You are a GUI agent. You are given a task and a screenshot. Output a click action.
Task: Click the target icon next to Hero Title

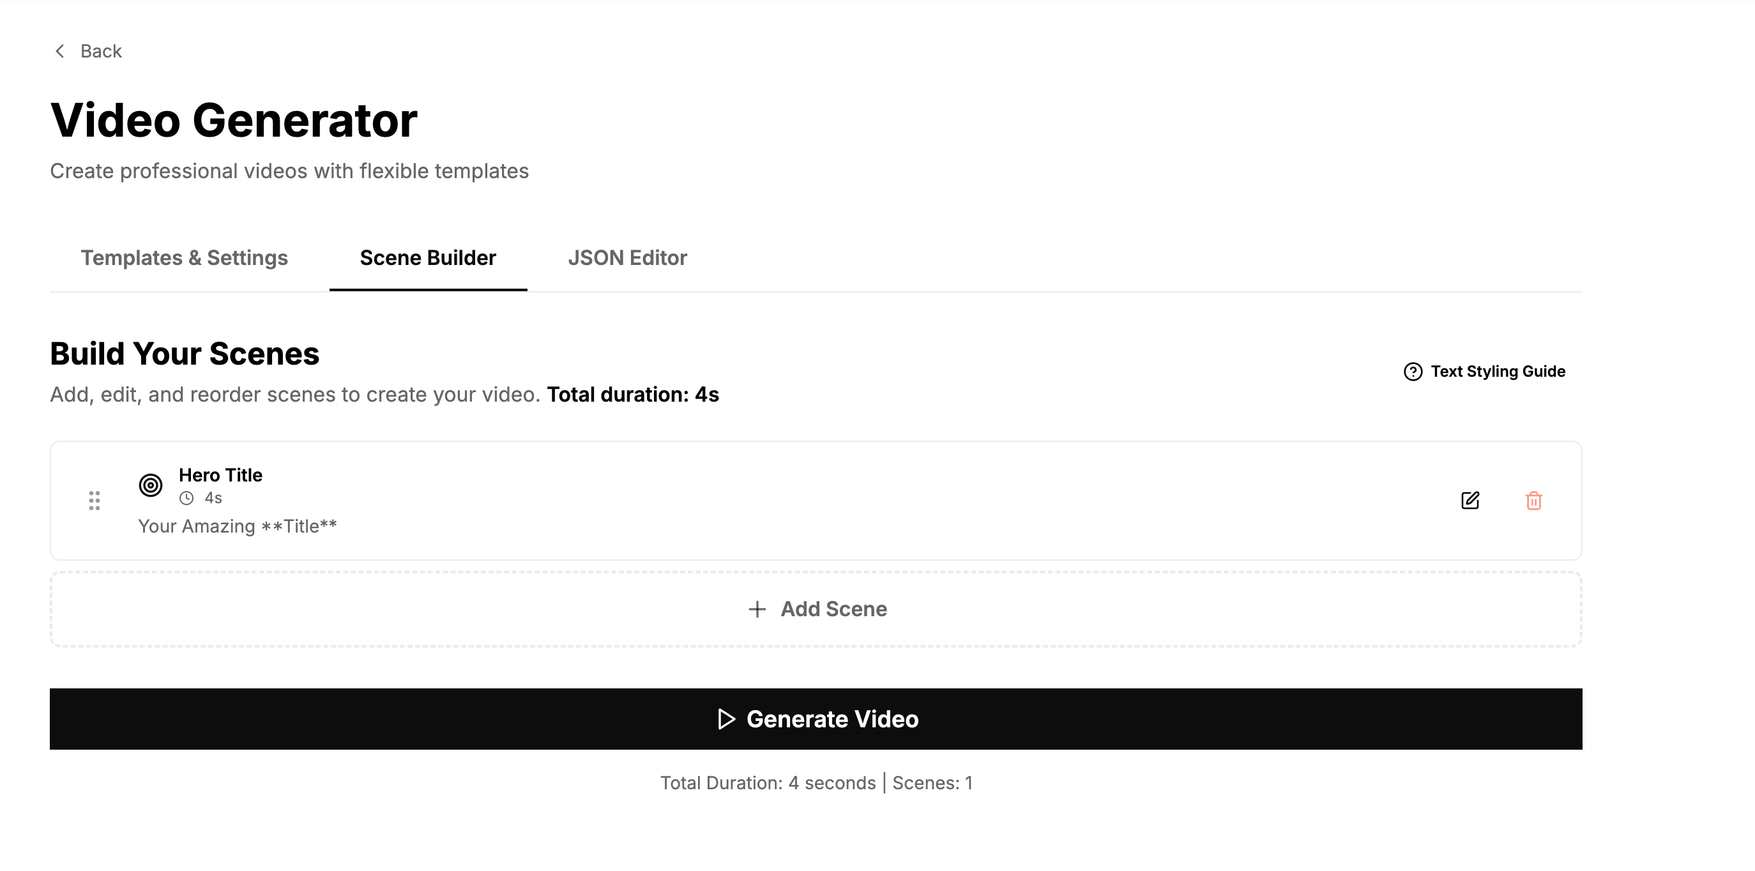150,485
